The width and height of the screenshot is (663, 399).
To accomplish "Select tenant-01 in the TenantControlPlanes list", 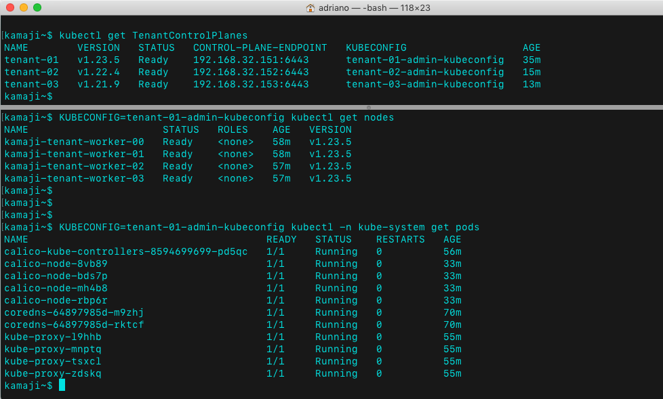I will coord(31,60).
